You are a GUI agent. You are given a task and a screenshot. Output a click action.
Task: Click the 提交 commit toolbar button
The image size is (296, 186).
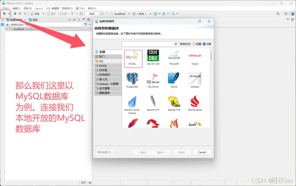click(52, 14)
